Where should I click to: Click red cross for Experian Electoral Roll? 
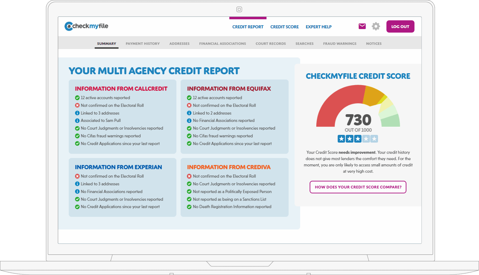pos(77,176)
